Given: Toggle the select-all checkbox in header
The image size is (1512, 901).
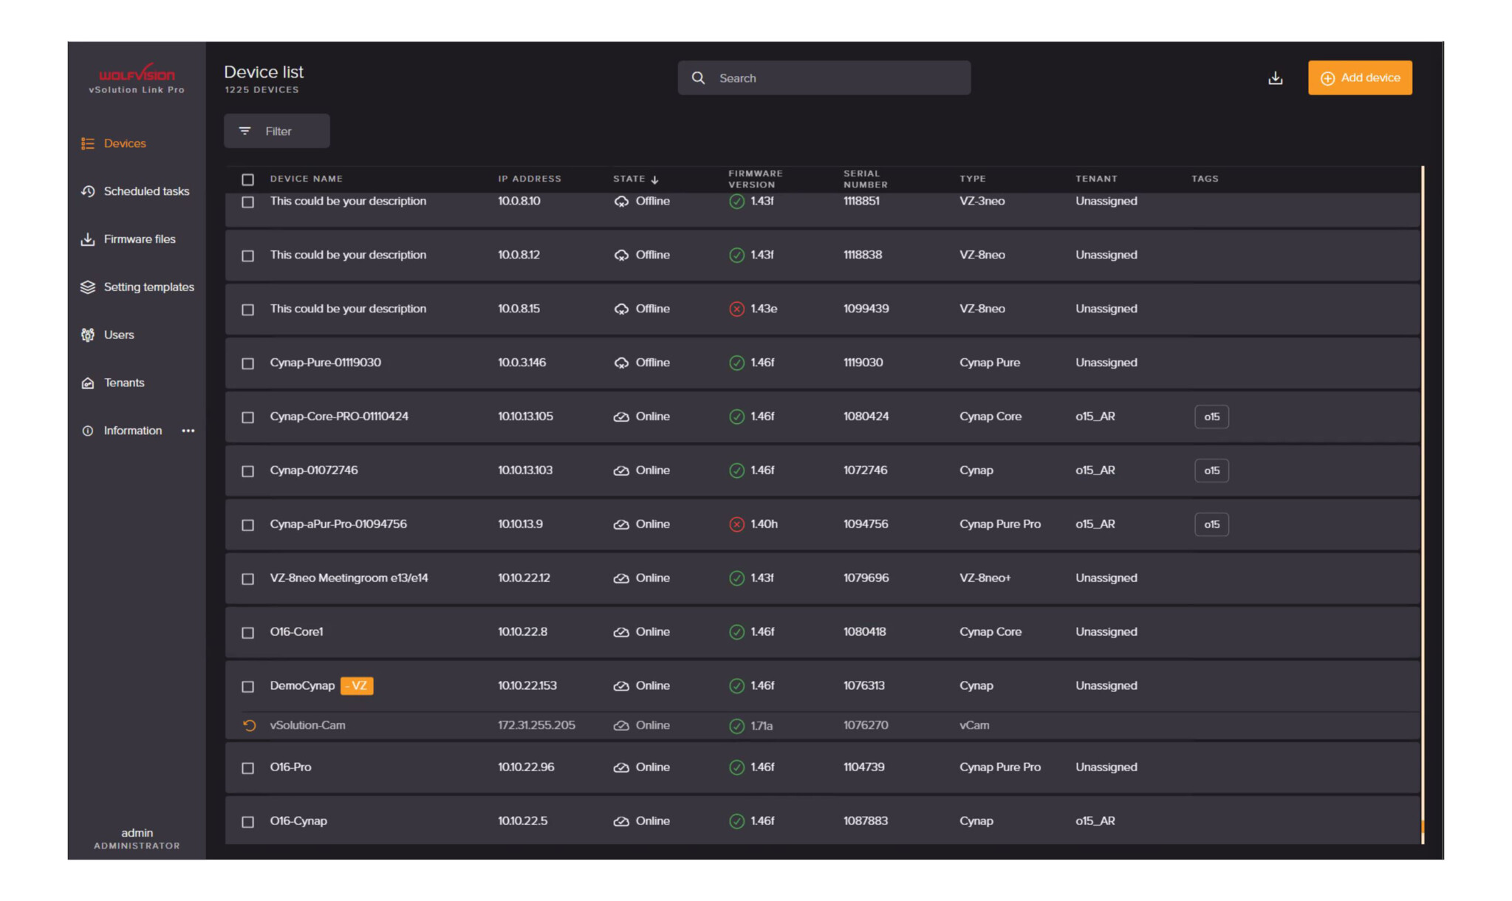Looking at the screenshot, I should (248, 179).
